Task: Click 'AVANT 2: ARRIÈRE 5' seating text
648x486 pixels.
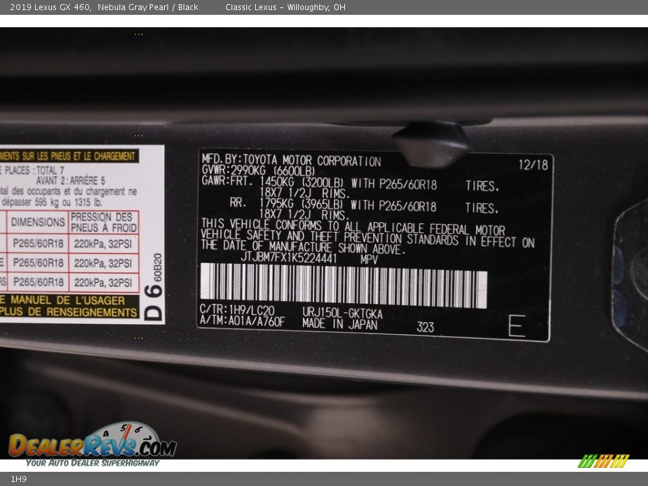Action: click(70, 181)
